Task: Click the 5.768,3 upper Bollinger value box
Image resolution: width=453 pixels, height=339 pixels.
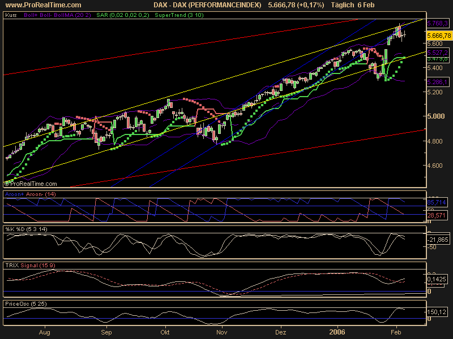Action: [438, 23]
